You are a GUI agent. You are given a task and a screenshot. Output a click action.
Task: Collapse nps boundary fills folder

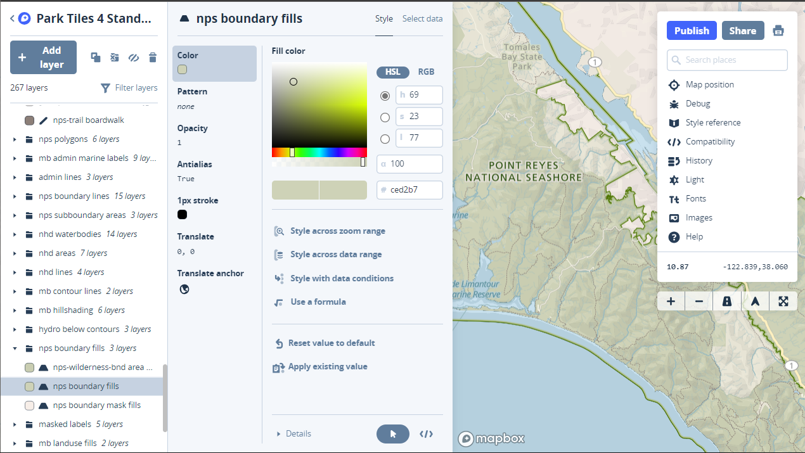tap(15, 348)
